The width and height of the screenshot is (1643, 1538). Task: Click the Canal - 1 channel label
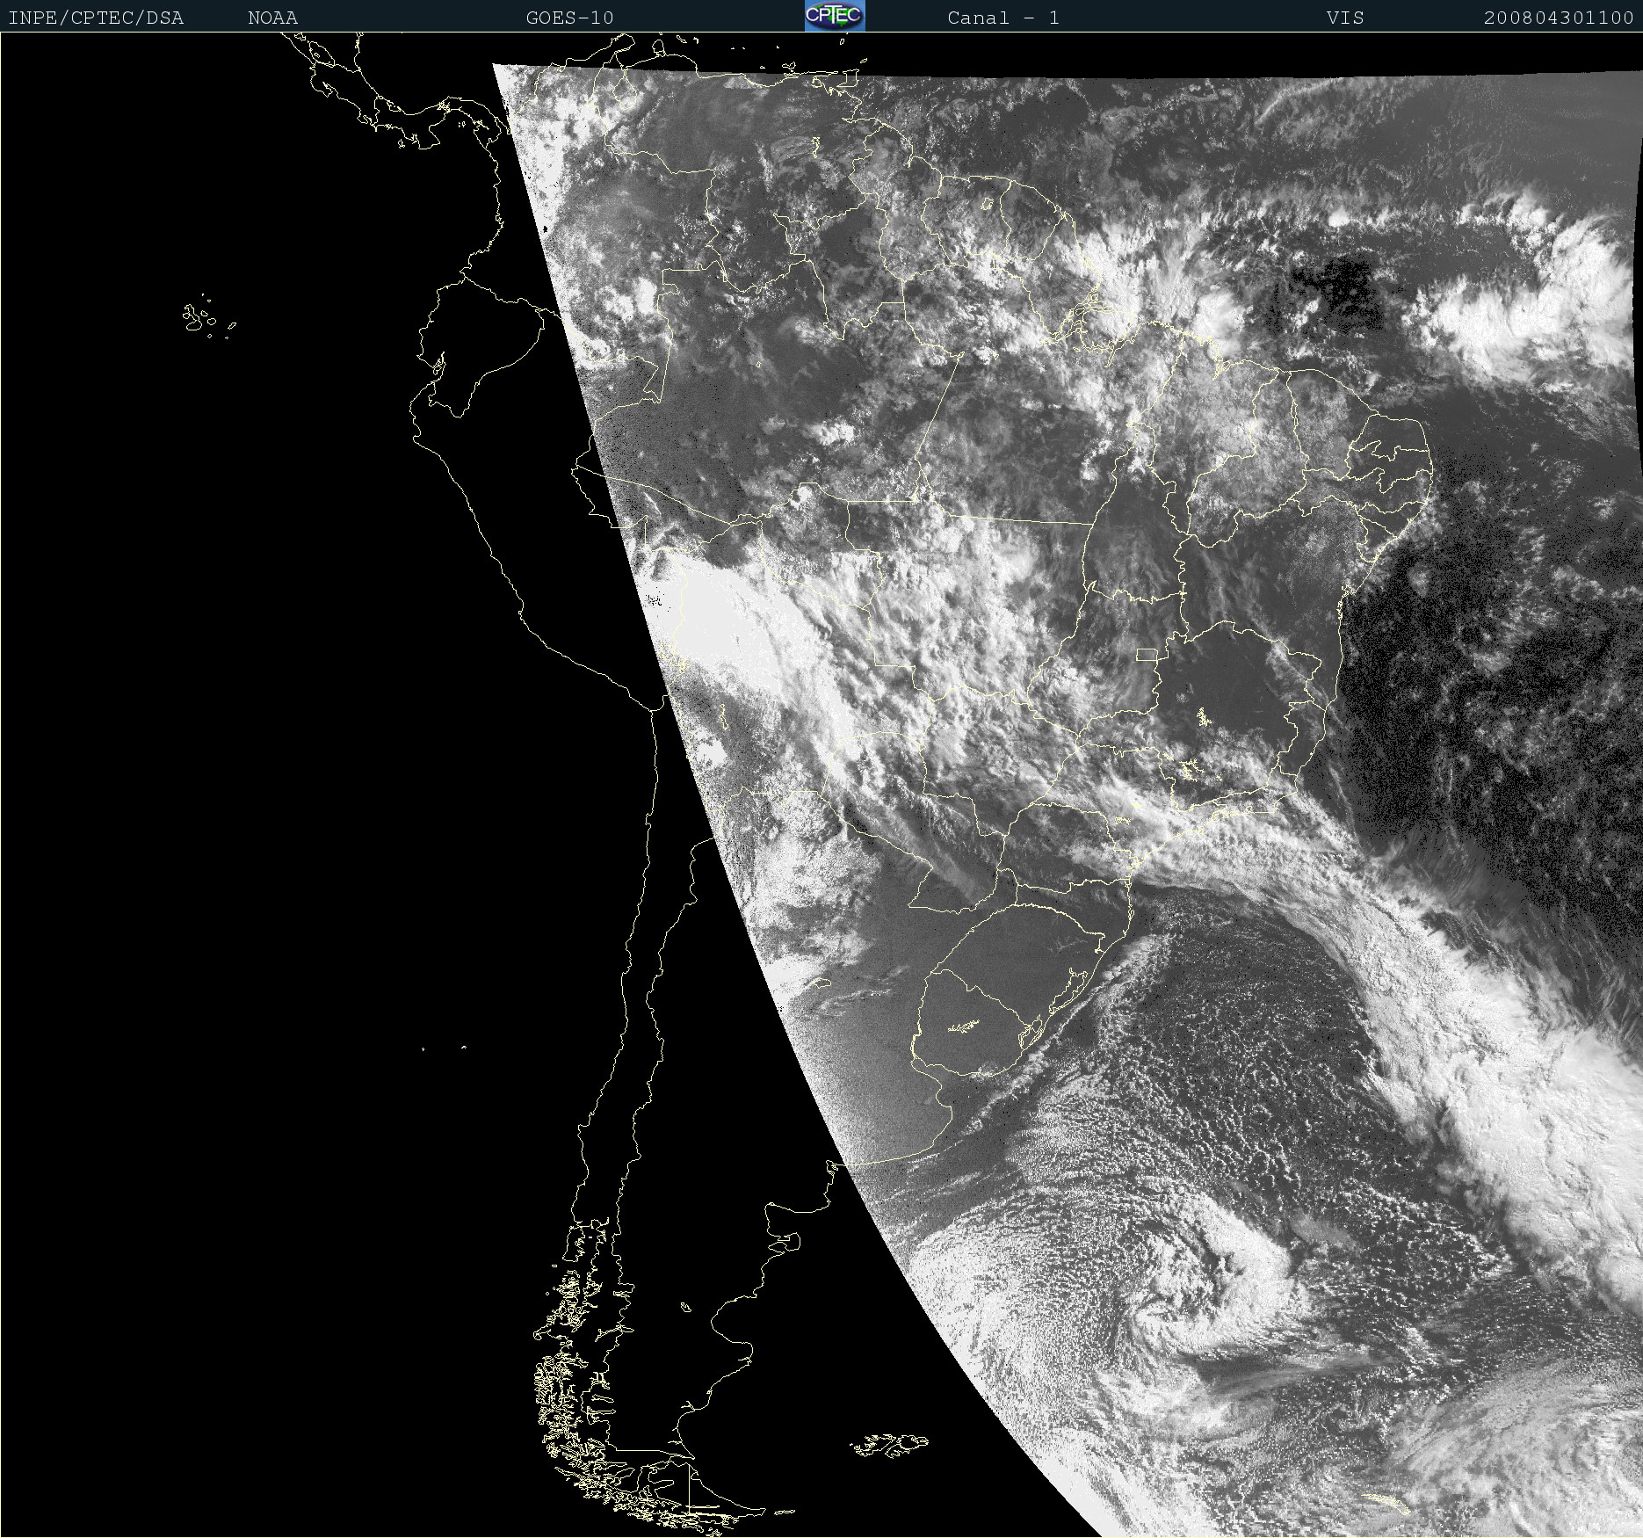pyautogui.click(x=1003, y=18)
